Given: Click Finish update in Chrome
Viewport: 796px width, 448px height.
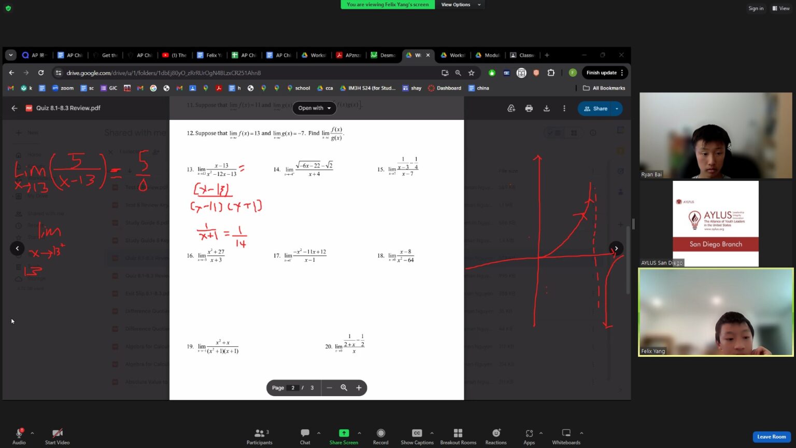Looking at the screenshot, I should click(605, 73).
